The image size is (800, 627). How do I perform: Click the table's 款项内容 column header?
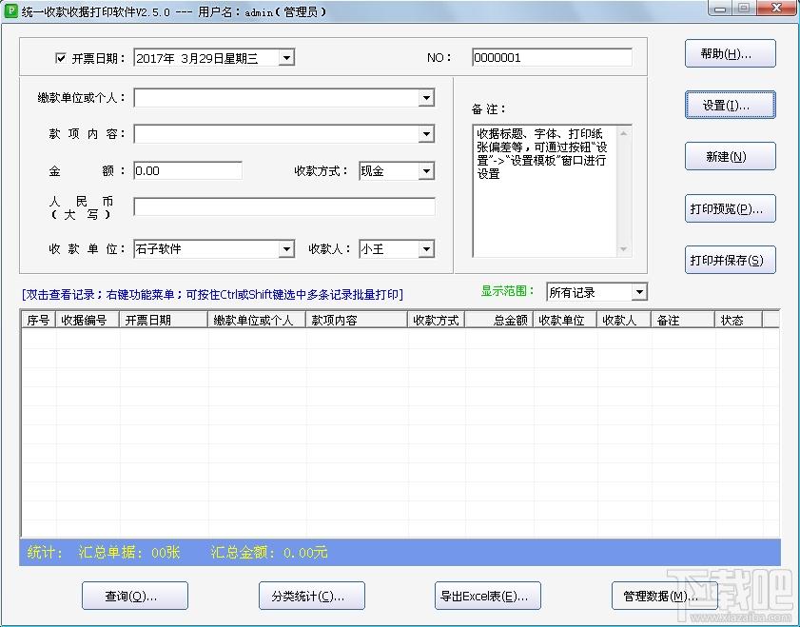[357, 320]
